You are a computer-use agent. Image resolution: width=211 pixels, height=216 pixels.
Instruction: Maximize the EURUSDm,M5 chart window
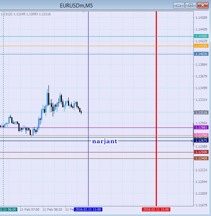click(190, 5)
